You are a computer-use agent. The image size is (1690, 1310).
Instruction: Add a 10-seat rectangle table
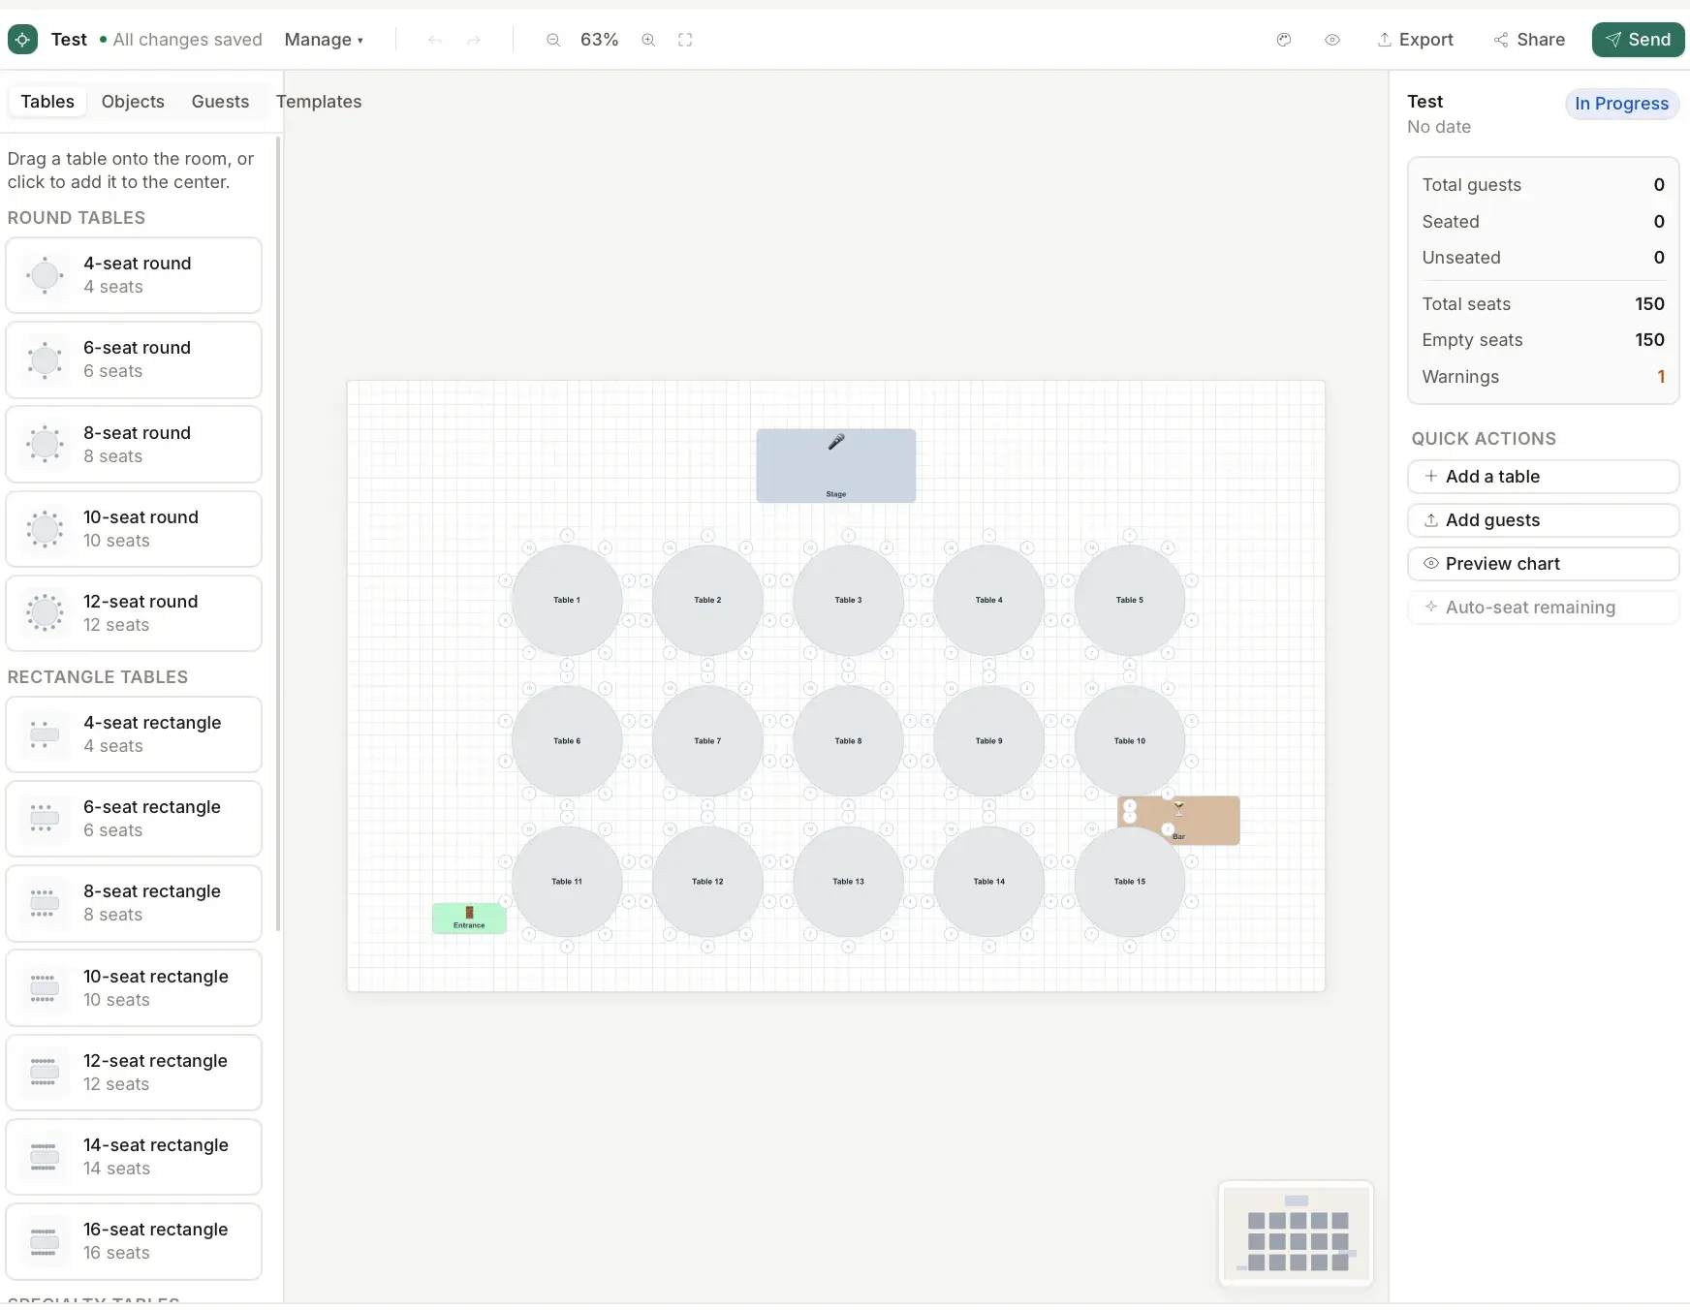[x=134, y=988]
